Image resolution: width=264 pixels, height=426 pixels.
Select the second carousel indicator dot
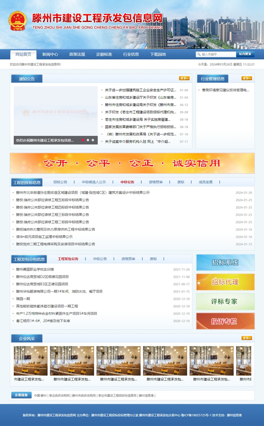pyautogui.click(x=88, y=140)
